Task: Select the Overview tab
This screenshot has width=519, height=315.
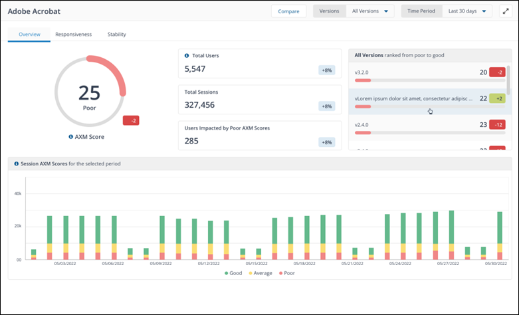Action: 29,34
